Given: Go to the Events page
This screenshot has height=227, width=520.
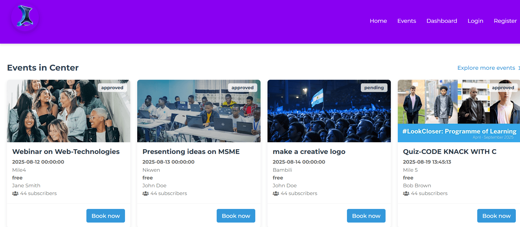Looking at the screenshot, I should pyautogui.click(x=407, y=21).
